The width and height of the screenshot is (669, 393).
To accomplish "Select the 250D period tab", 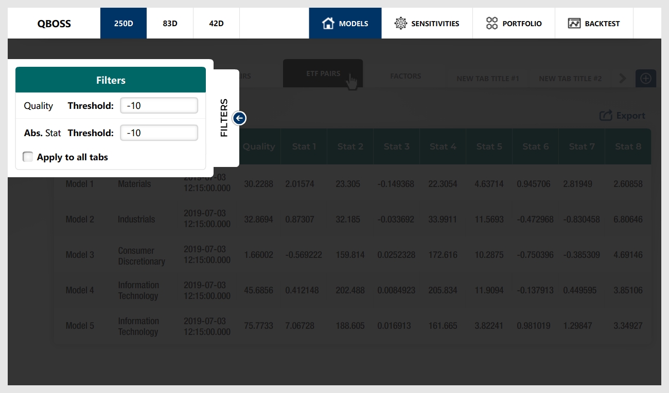I will tap(124, 23).
